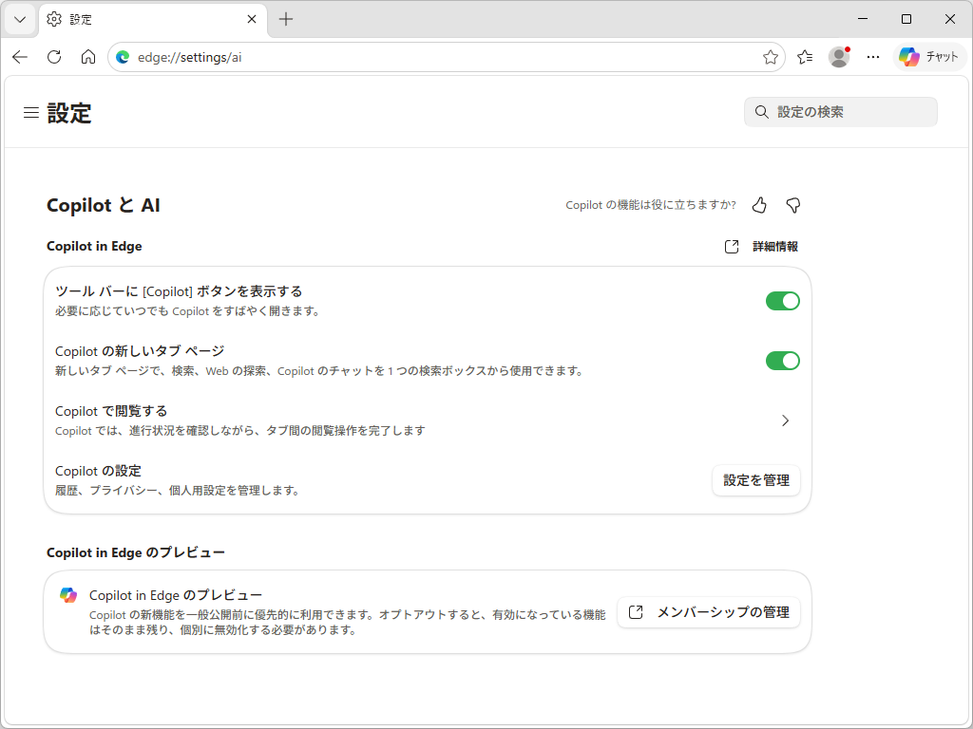Go to the home page
Screen dimensions: 973x729
point(88,57)
